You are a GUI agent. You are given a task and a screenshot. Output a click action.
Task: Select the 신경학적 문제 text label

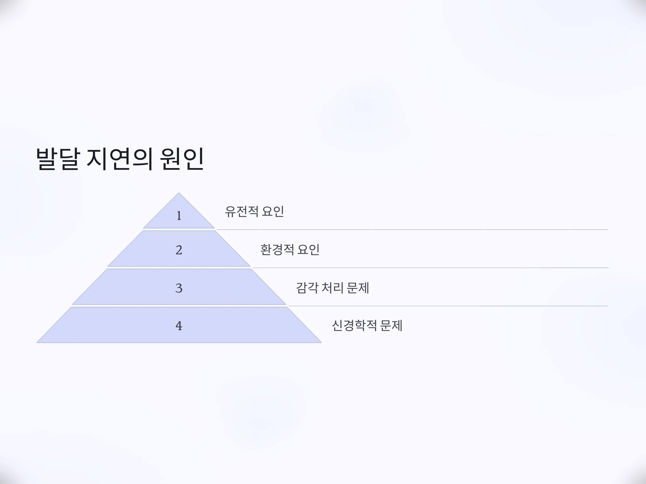point(367,326)
